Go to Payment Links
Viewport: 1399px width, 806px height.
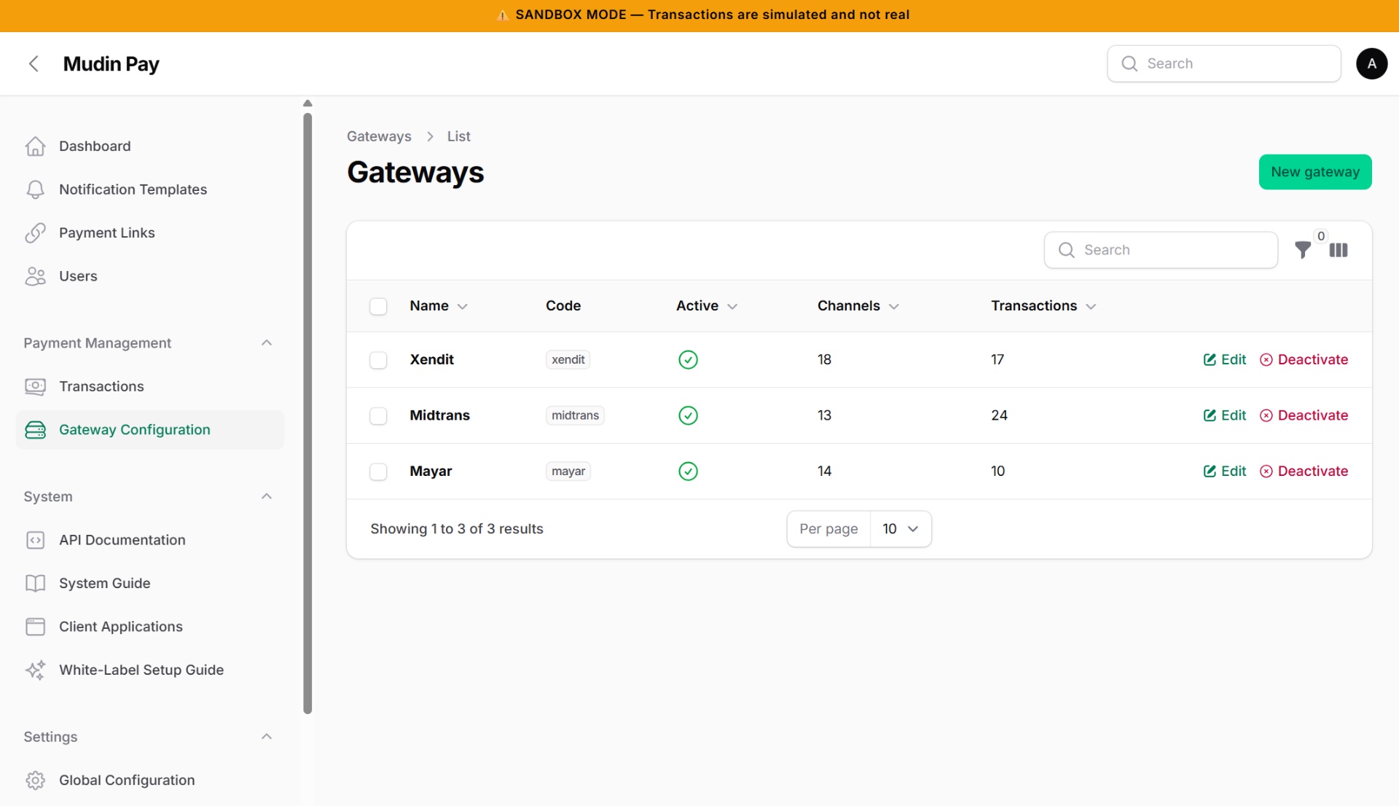click(150, 232)
